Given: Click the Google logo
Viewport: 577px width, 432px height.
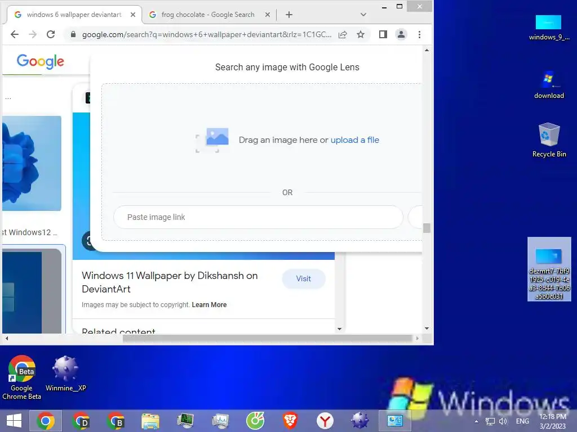Looking at the screenshot, I should (41, 61).
